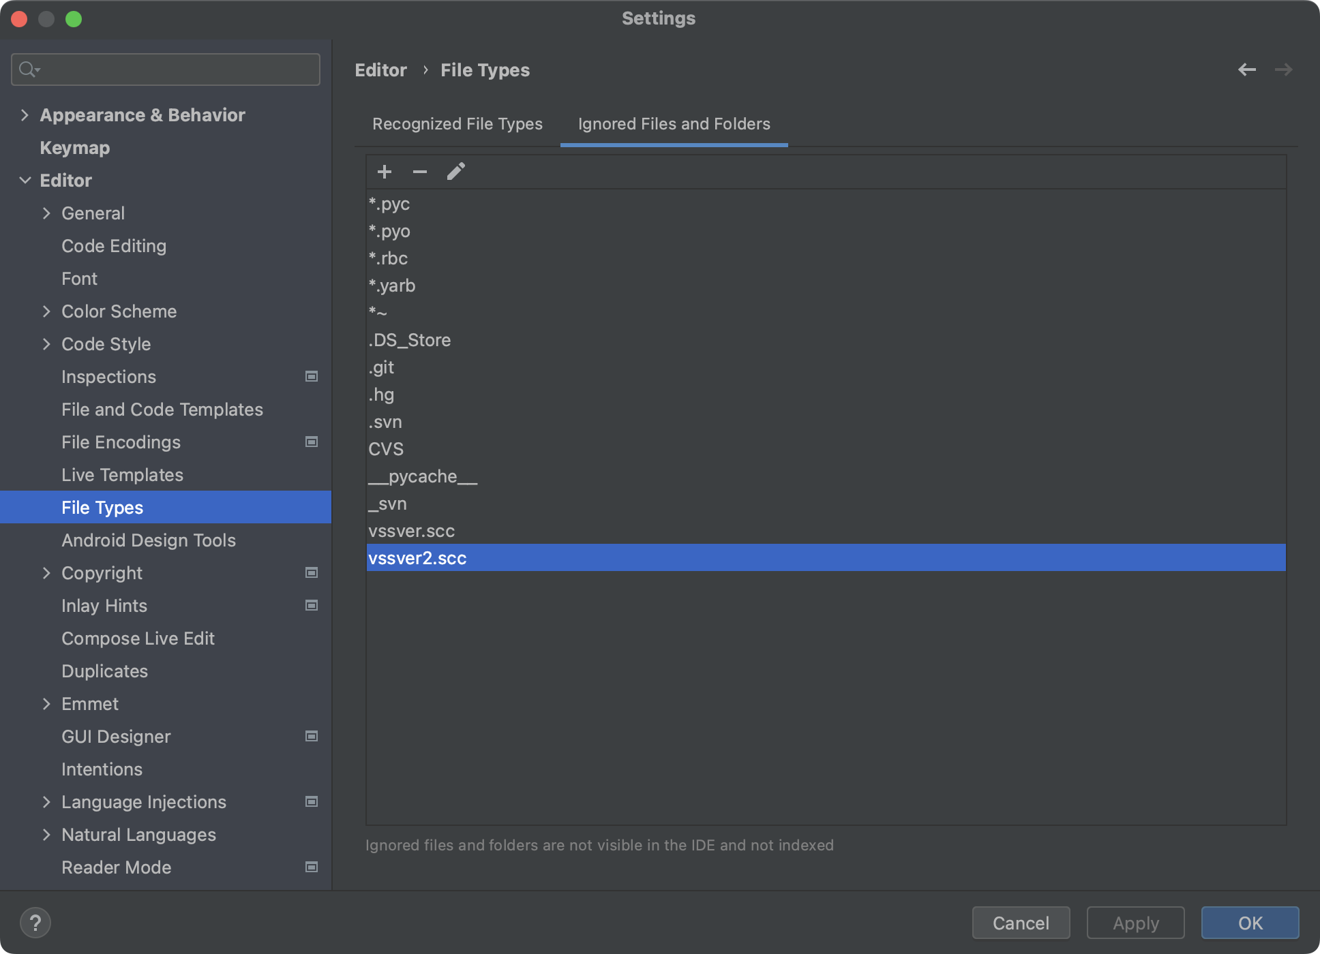Open Live Templates settings page
Screen dimensions: 1320x954
[122, 475]
